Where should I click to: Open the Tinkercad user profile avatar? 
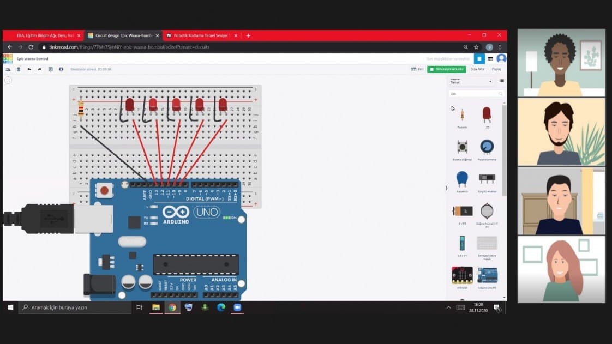click(x=501, y=58)
